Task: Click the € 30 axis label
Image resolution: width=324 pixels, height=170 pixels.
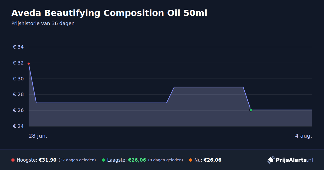Action: pos(18,79)
